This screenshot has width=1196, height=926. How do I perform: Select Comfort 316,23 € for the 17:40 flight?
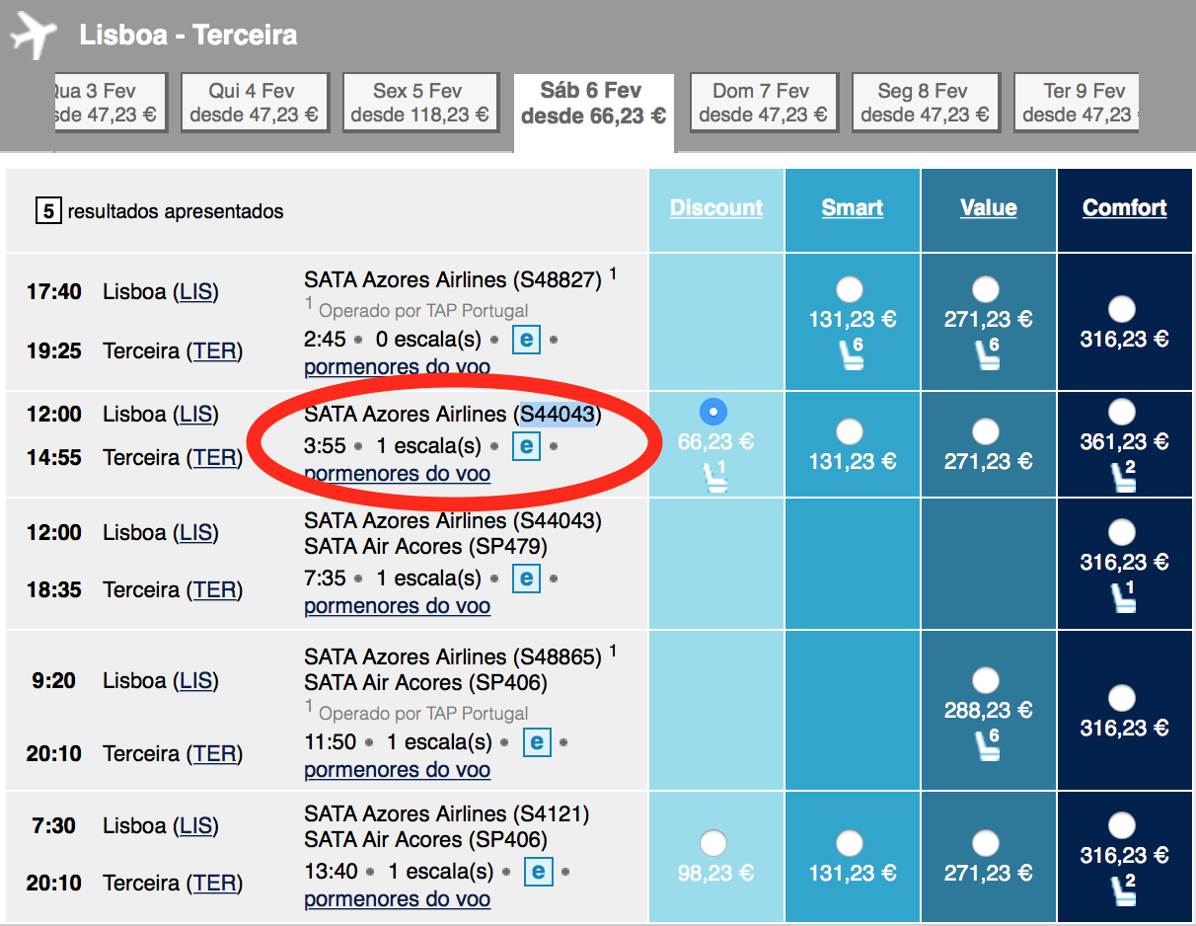point(1122,309)
